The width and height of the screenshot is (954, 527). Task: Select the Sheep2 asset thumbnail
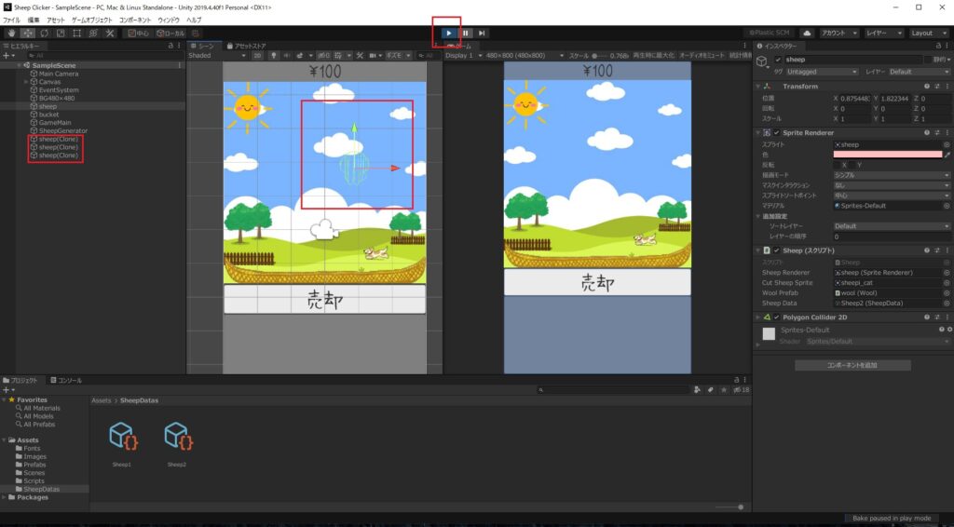click(x=178, y=437)
